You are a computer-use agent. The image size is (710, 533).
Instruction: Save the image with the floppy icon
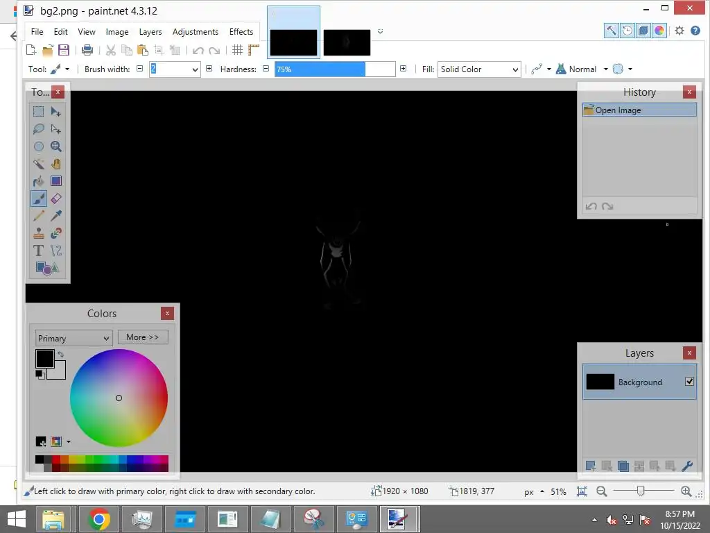tap(64, 50)
